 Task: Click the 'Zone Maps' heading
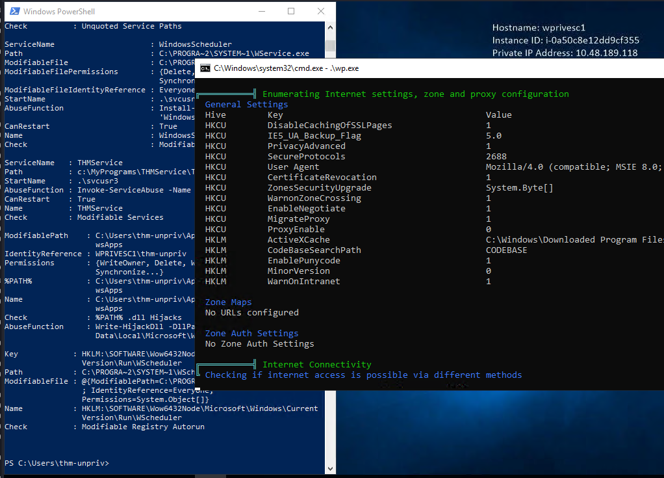point(228,302)
